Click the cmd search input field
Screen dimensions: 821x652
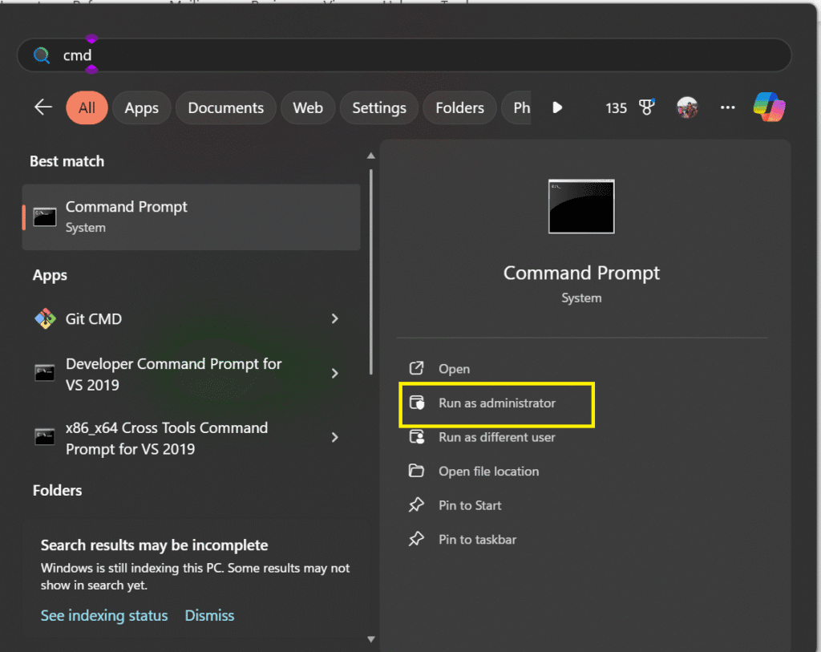(241, 55)
